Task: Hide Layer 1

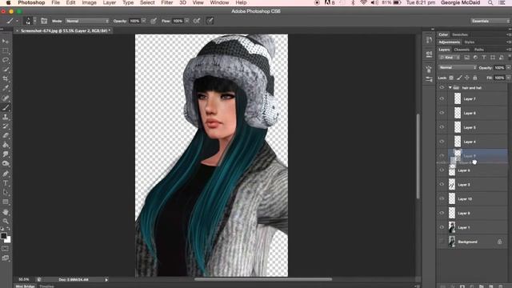Action: [x=442, y=227]
